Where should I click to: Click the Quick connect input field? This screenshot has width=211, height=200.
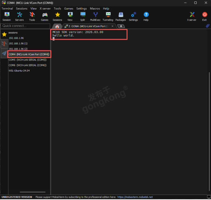coord(25,26)
